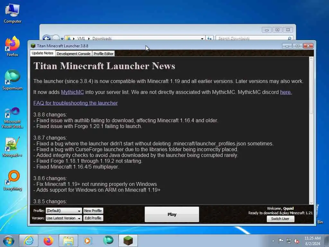The image size is (329, 247).
Task: Open the Computer desktop icon
Action: click(x=13, y=13)
